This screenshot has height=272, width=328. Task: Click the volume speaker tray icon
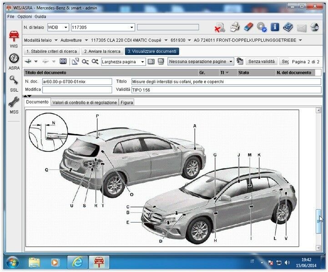287,262
